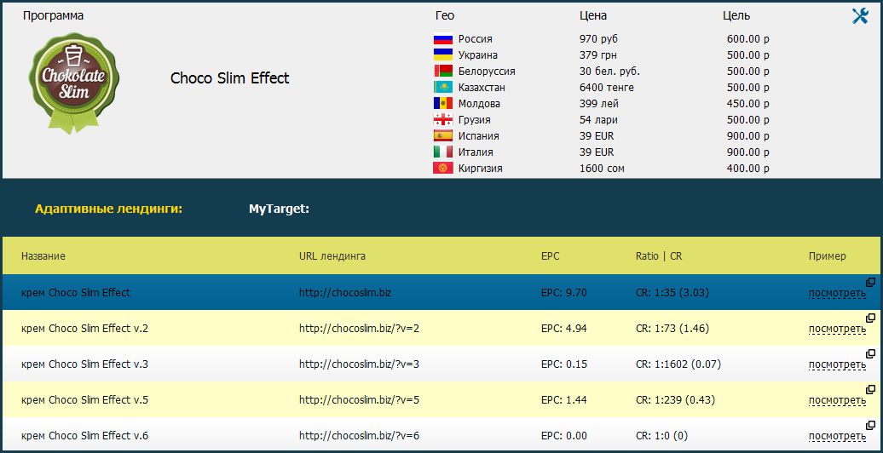
Task: Click the Georgia flag icon
Action: coord(443,120)
